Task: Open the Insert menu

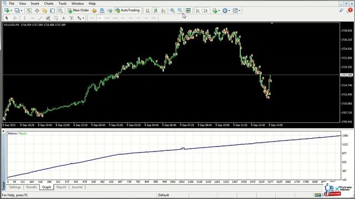Action: coord(35,4)
